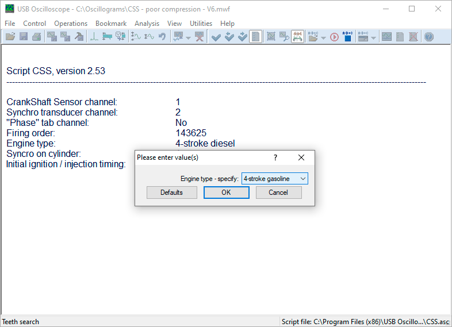The image size is (452, 327).
Task: Click the vertical compress waveform icon
Action: (x=149, y=37)
